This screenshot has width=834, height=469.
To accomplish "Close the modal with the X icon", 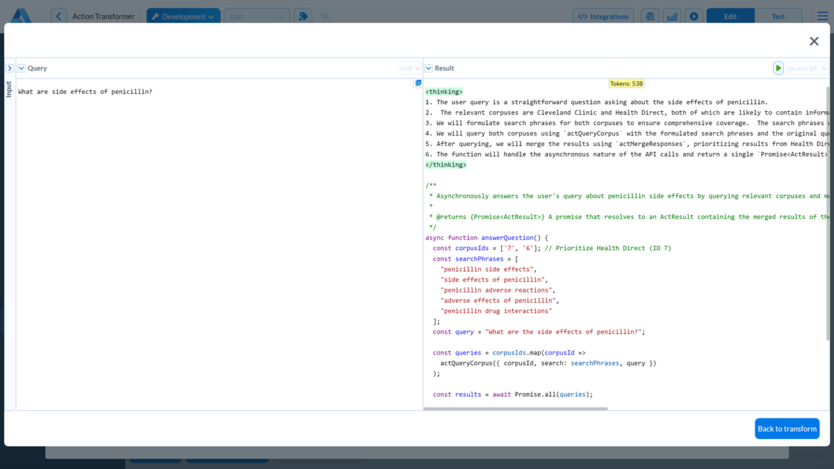I will (x=814, y=42).
